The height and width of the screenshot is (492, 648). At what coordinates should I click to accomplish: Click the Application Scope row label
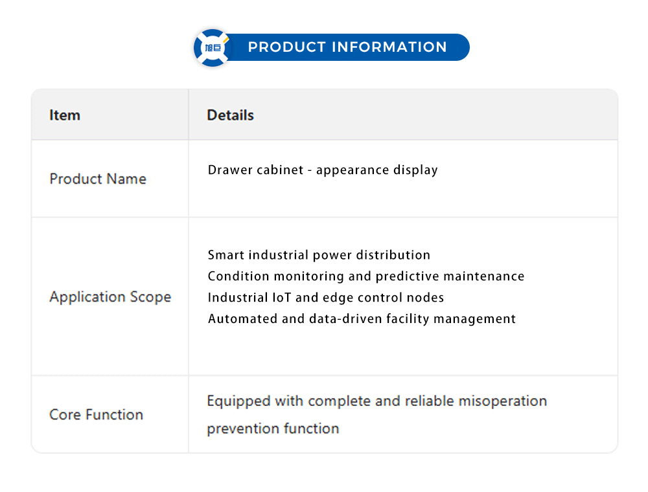point(110,297)
